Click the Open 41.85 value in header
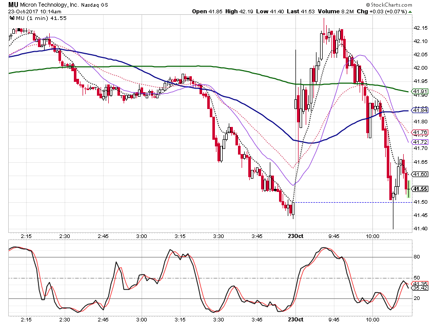 pyautogui.click(x=207, y=11)
